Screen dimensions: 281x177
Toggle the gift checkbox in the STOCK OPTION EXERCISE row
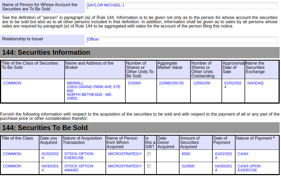coord(149,154)
